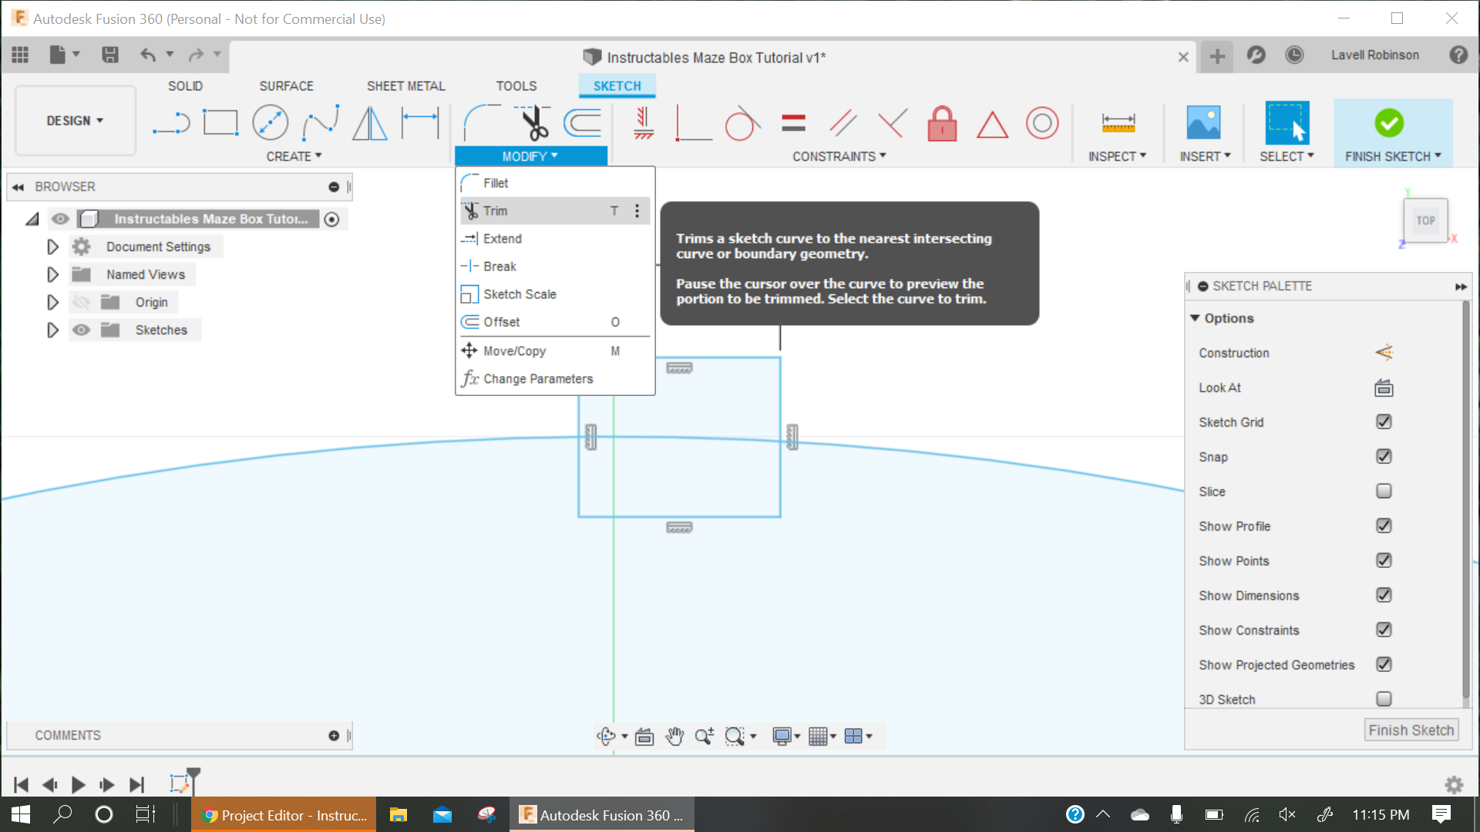Viewport: 1480px width, 832px height.
Task: Choose Extend from the Modify menu
Action: click(x=555, y=239)
